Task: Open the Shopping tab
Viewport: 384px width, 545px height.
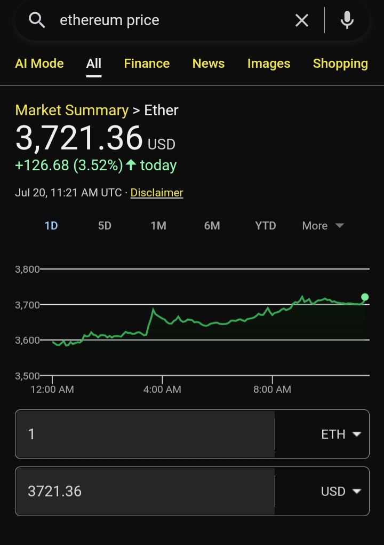Action: click(x=340, y=64)
